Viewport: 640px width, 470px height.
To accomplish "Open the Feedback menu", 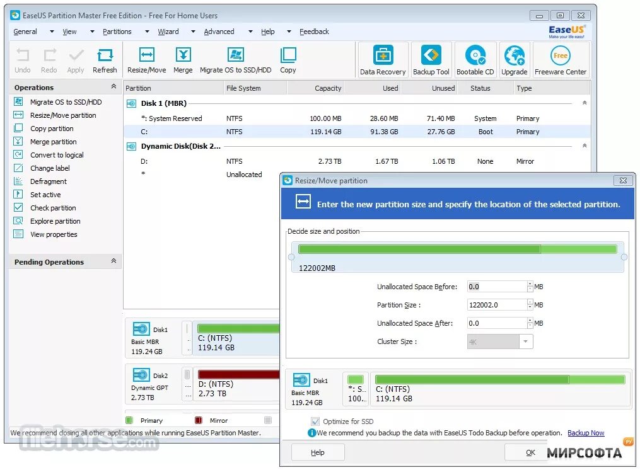I will tap(314, 32).
